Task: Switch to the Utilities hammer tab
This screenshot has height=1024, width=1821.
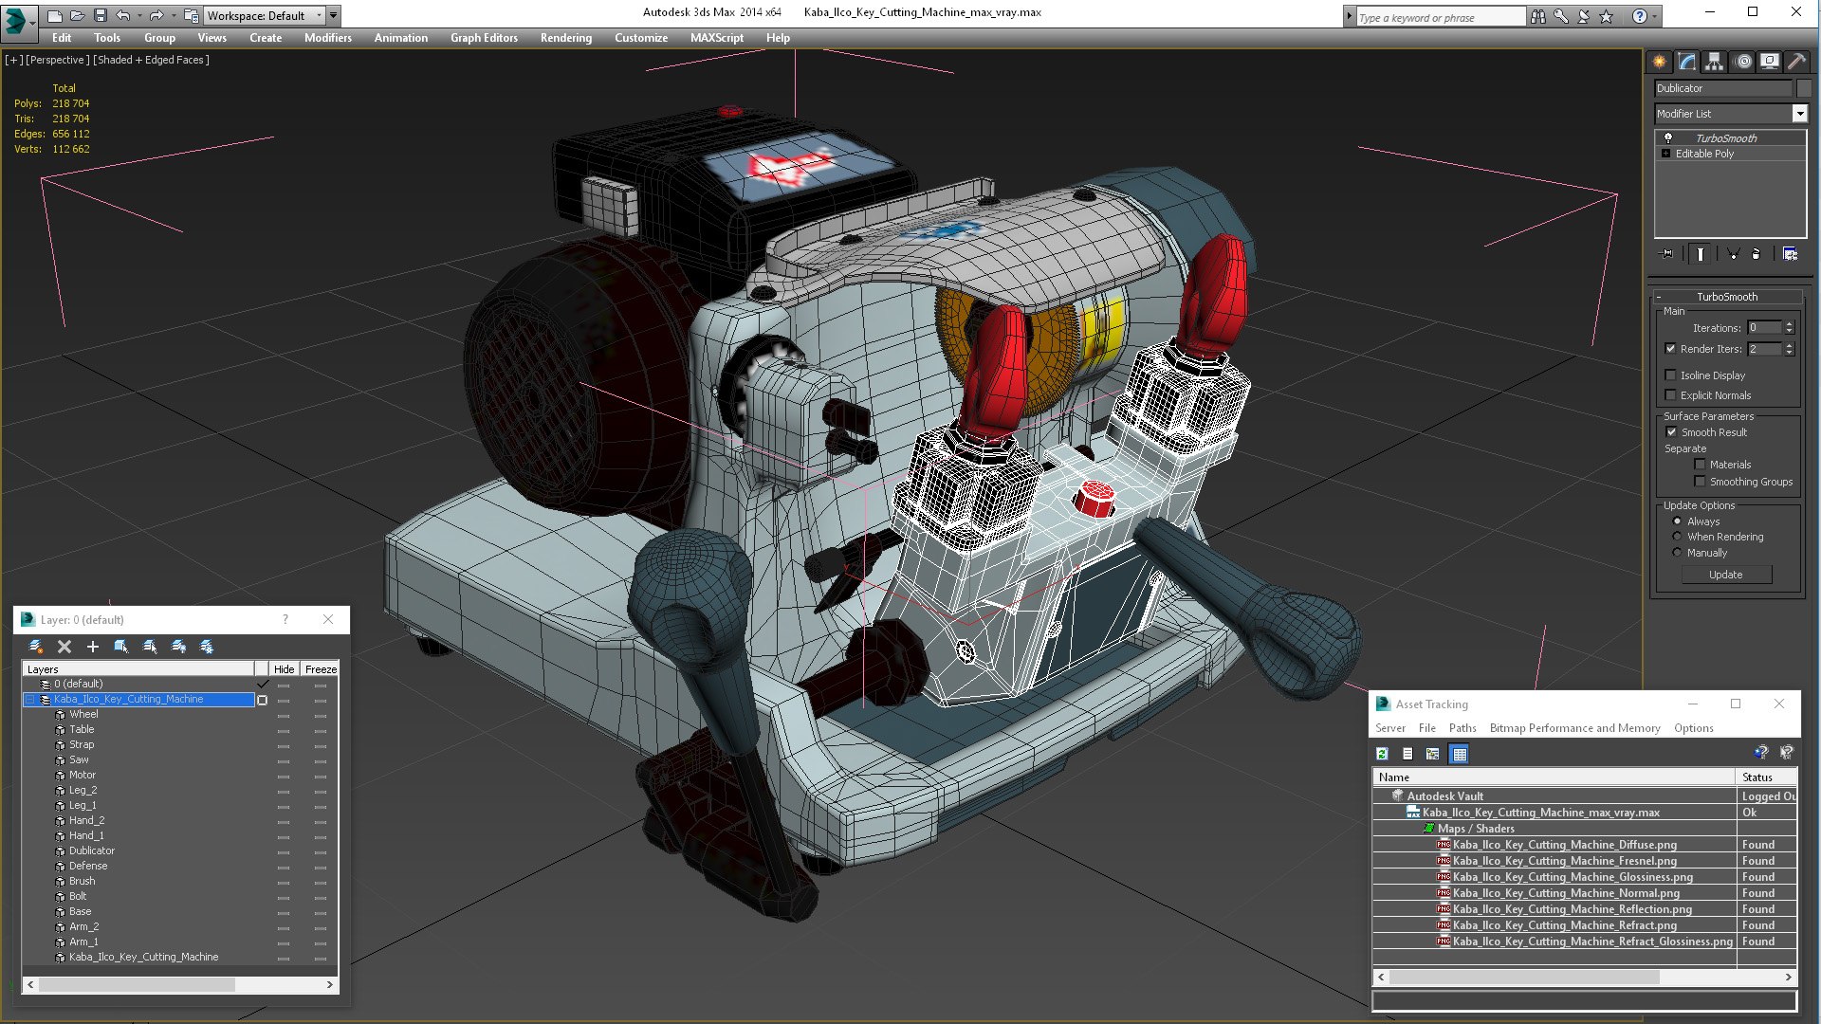Action: tap(1796, 62)
